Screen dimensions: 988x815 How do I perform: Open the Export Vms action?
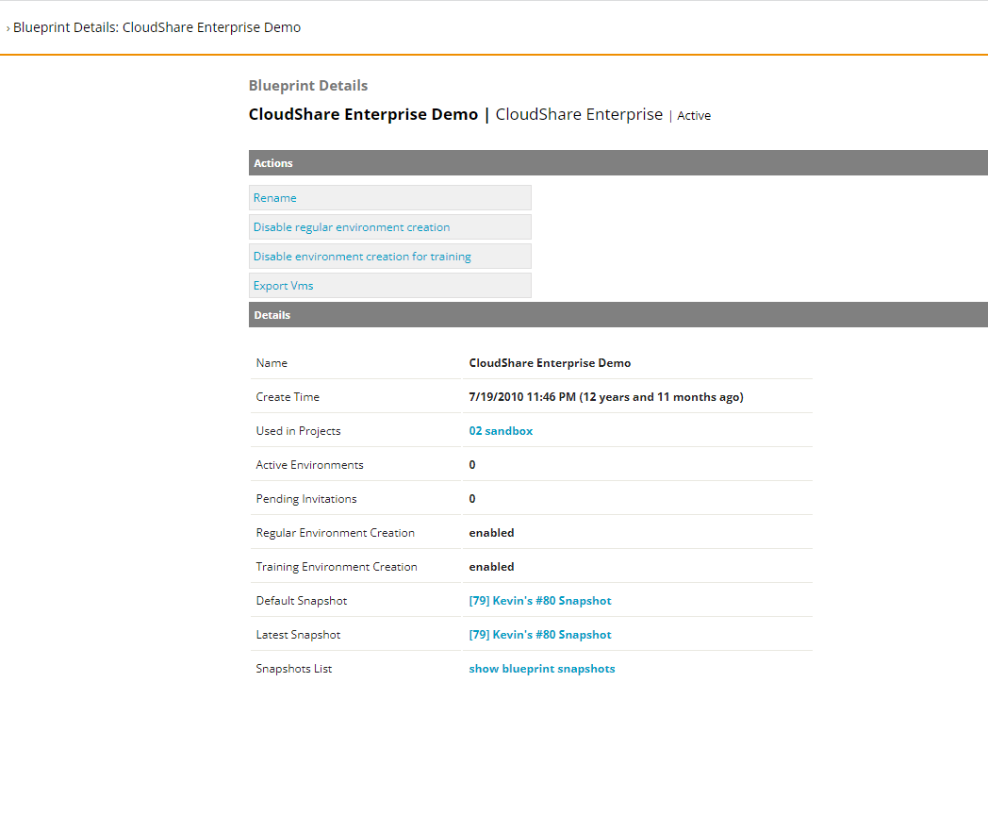coord(283,286)
